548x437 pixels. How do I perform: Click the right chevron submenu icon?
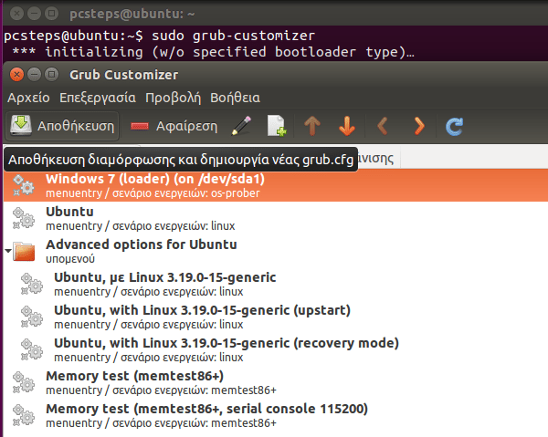click(x=418, y=125)
